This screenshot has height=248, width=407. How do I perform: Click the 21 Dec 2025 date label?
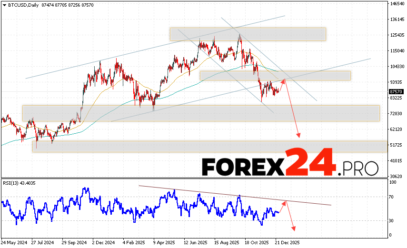click(286, 242)
